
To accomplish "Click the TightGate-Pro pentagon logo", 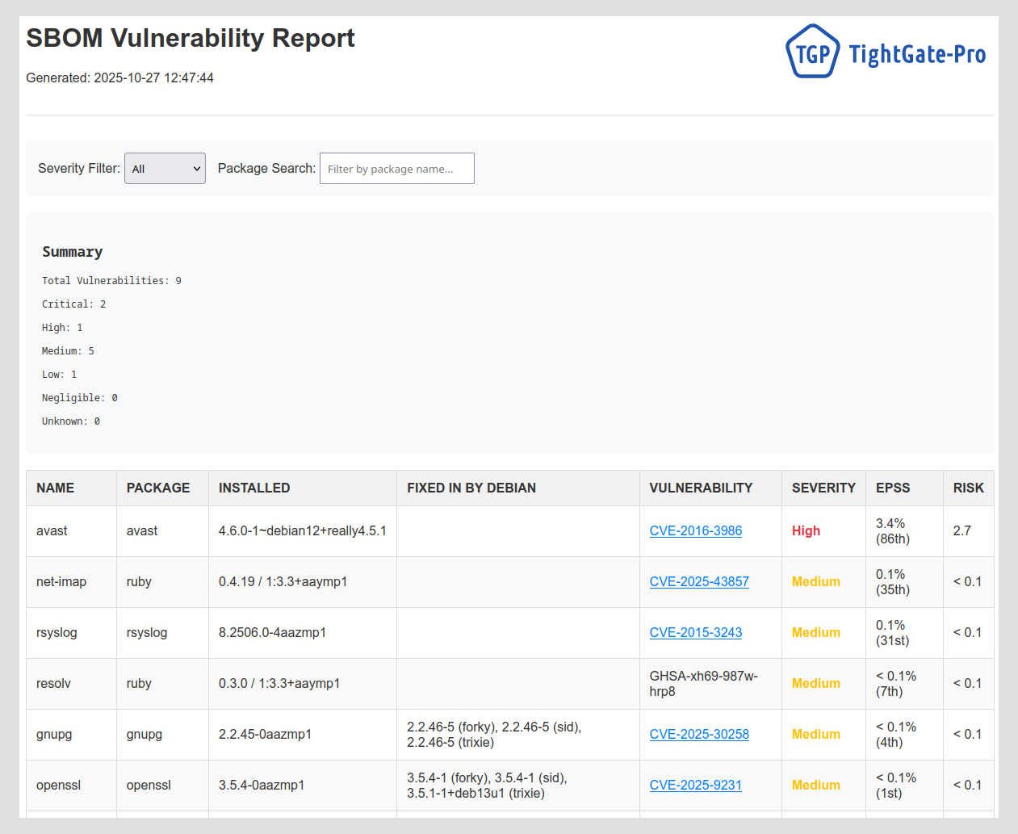I will pos(812,52).
